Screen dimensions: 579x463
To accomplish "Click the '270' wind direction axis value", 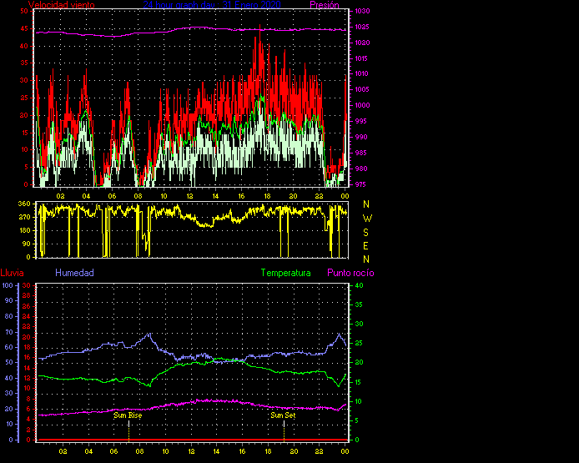I will tap(24, 217).
